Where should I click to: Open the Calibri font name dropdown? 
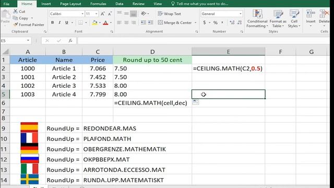pos(82,14)
